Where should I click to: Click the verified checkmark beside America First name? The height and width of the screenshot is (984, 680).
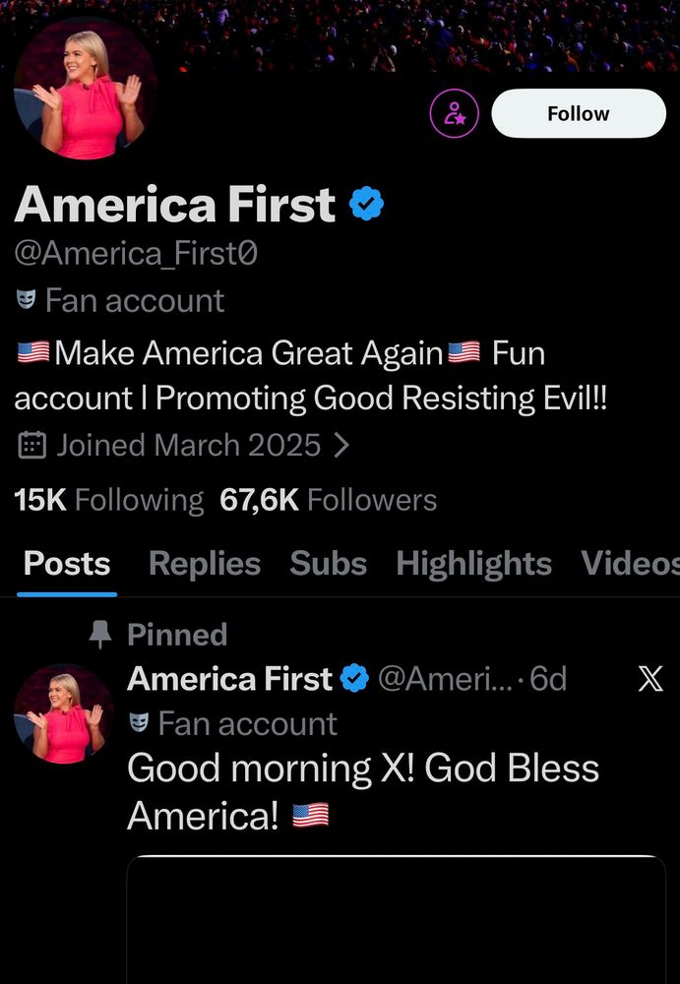(x=364, y=204)
